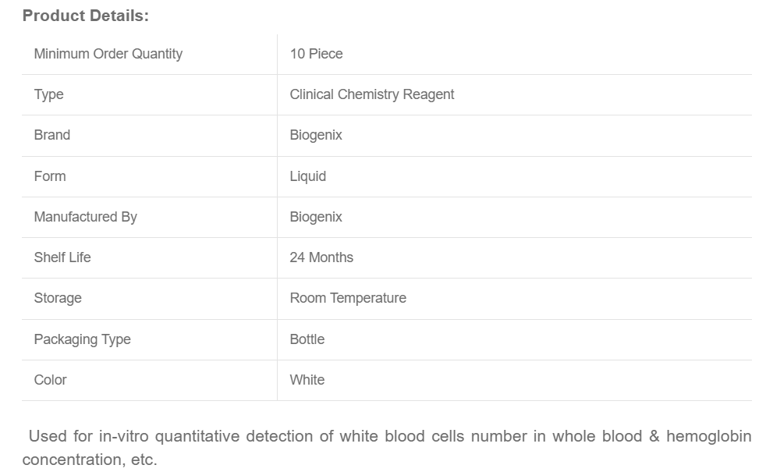Click the Shelf Life label
Viewport: 766px width, 472px height.
click(x=62, y=257)
